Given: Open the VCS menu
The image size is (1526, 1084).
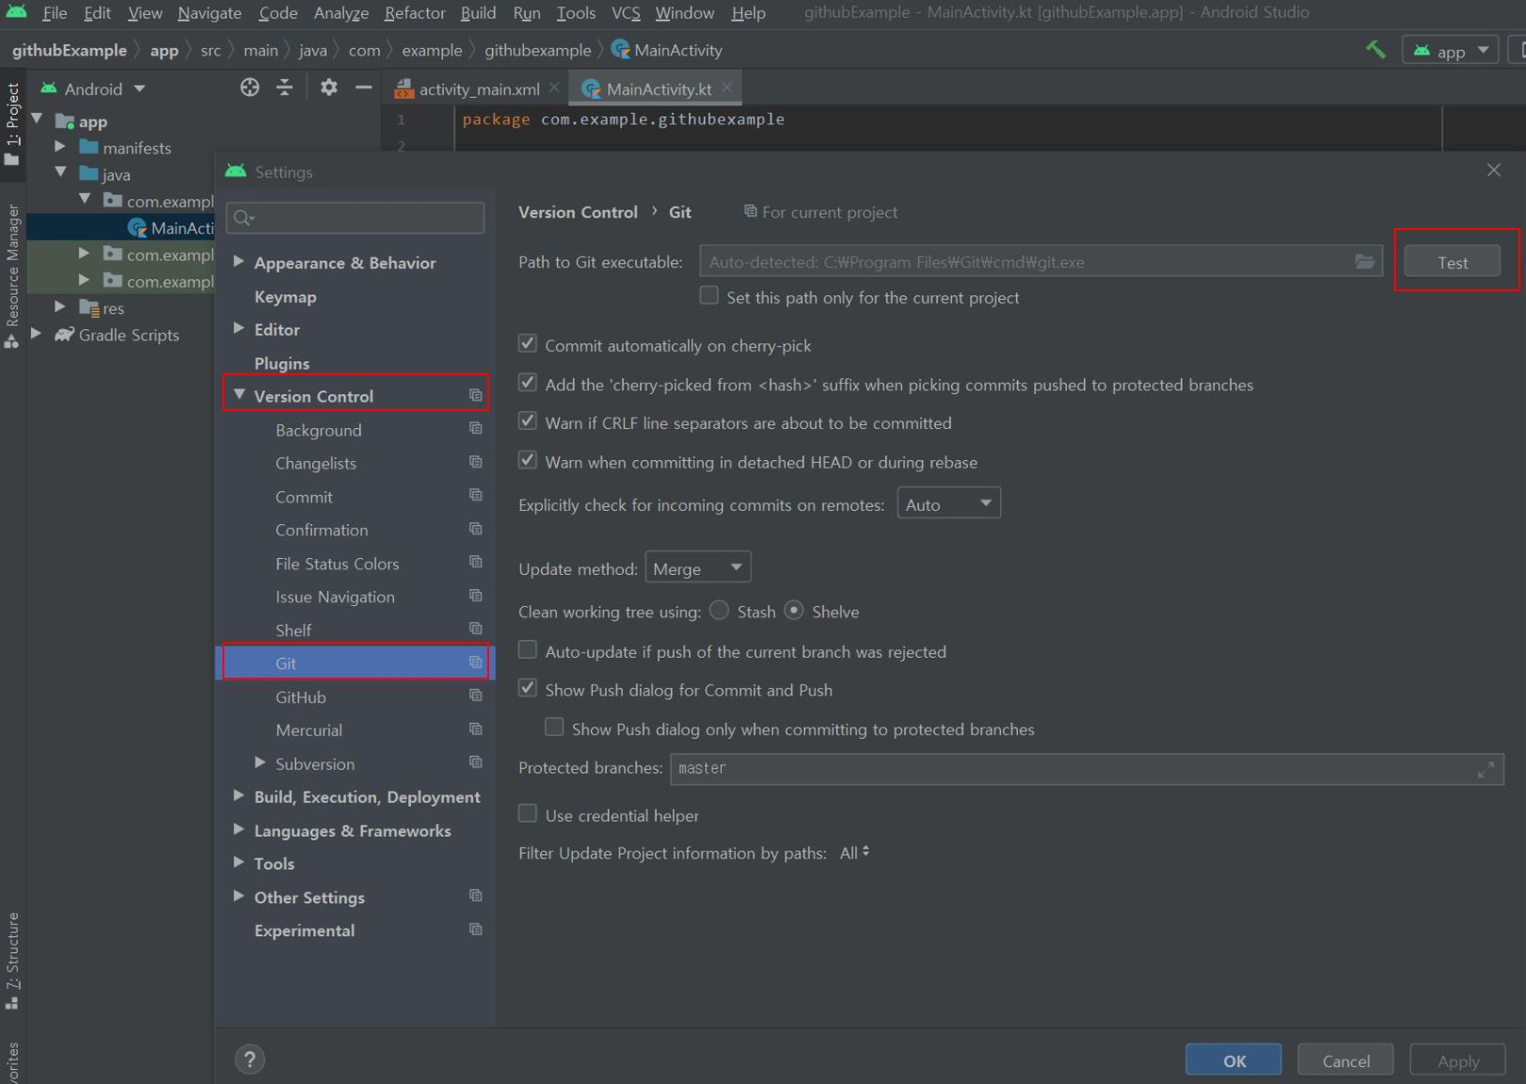Looking at the screenshot, I should pyautogui.click(x=626, y=13).
